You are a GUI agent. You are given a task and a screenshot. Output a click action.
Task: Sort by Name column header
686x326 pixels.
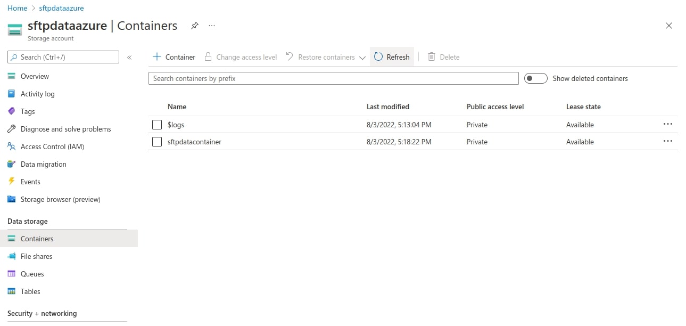(x=177, y=107)
